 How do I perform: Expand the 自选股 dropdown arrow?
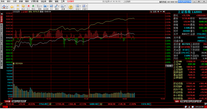click(48, 6)
